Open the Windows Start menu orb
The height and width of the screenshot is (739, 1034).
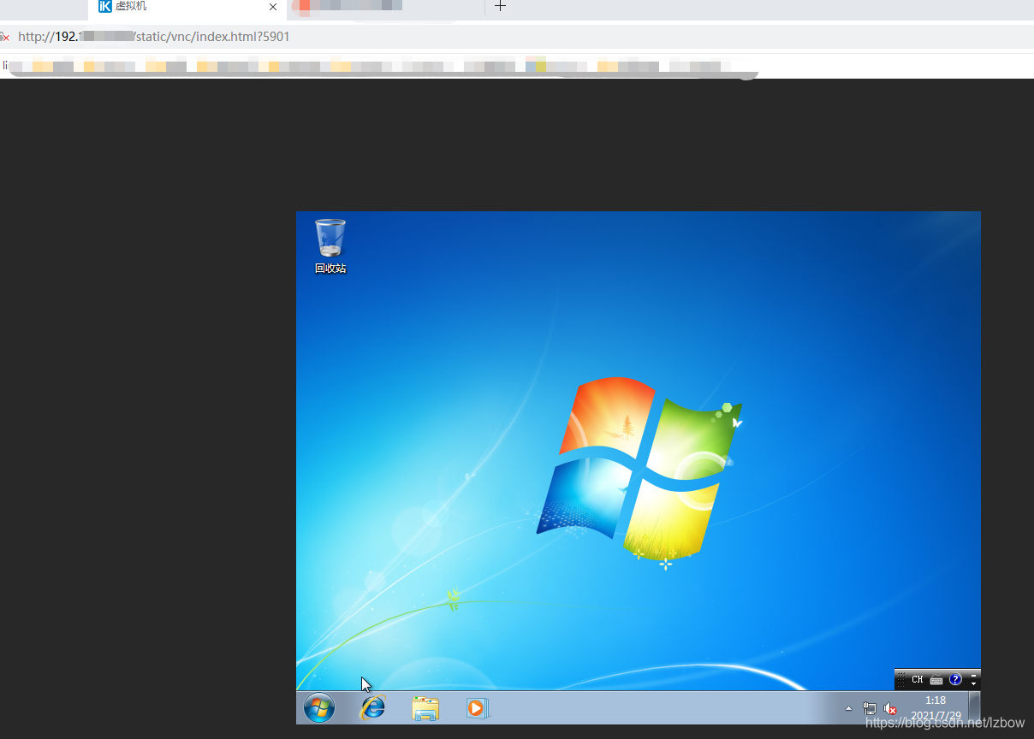click(319, 708)
